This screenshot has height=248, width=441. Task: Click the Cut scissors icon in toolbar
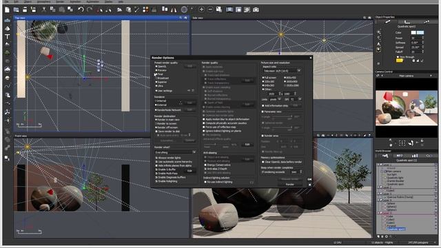43,10
